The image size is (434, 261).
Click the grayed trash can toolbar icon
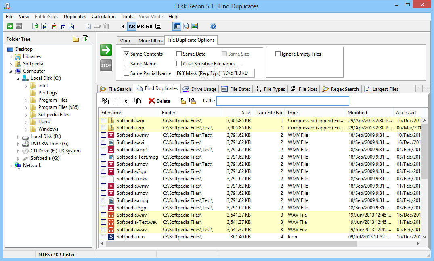click(x=106, y=26)
